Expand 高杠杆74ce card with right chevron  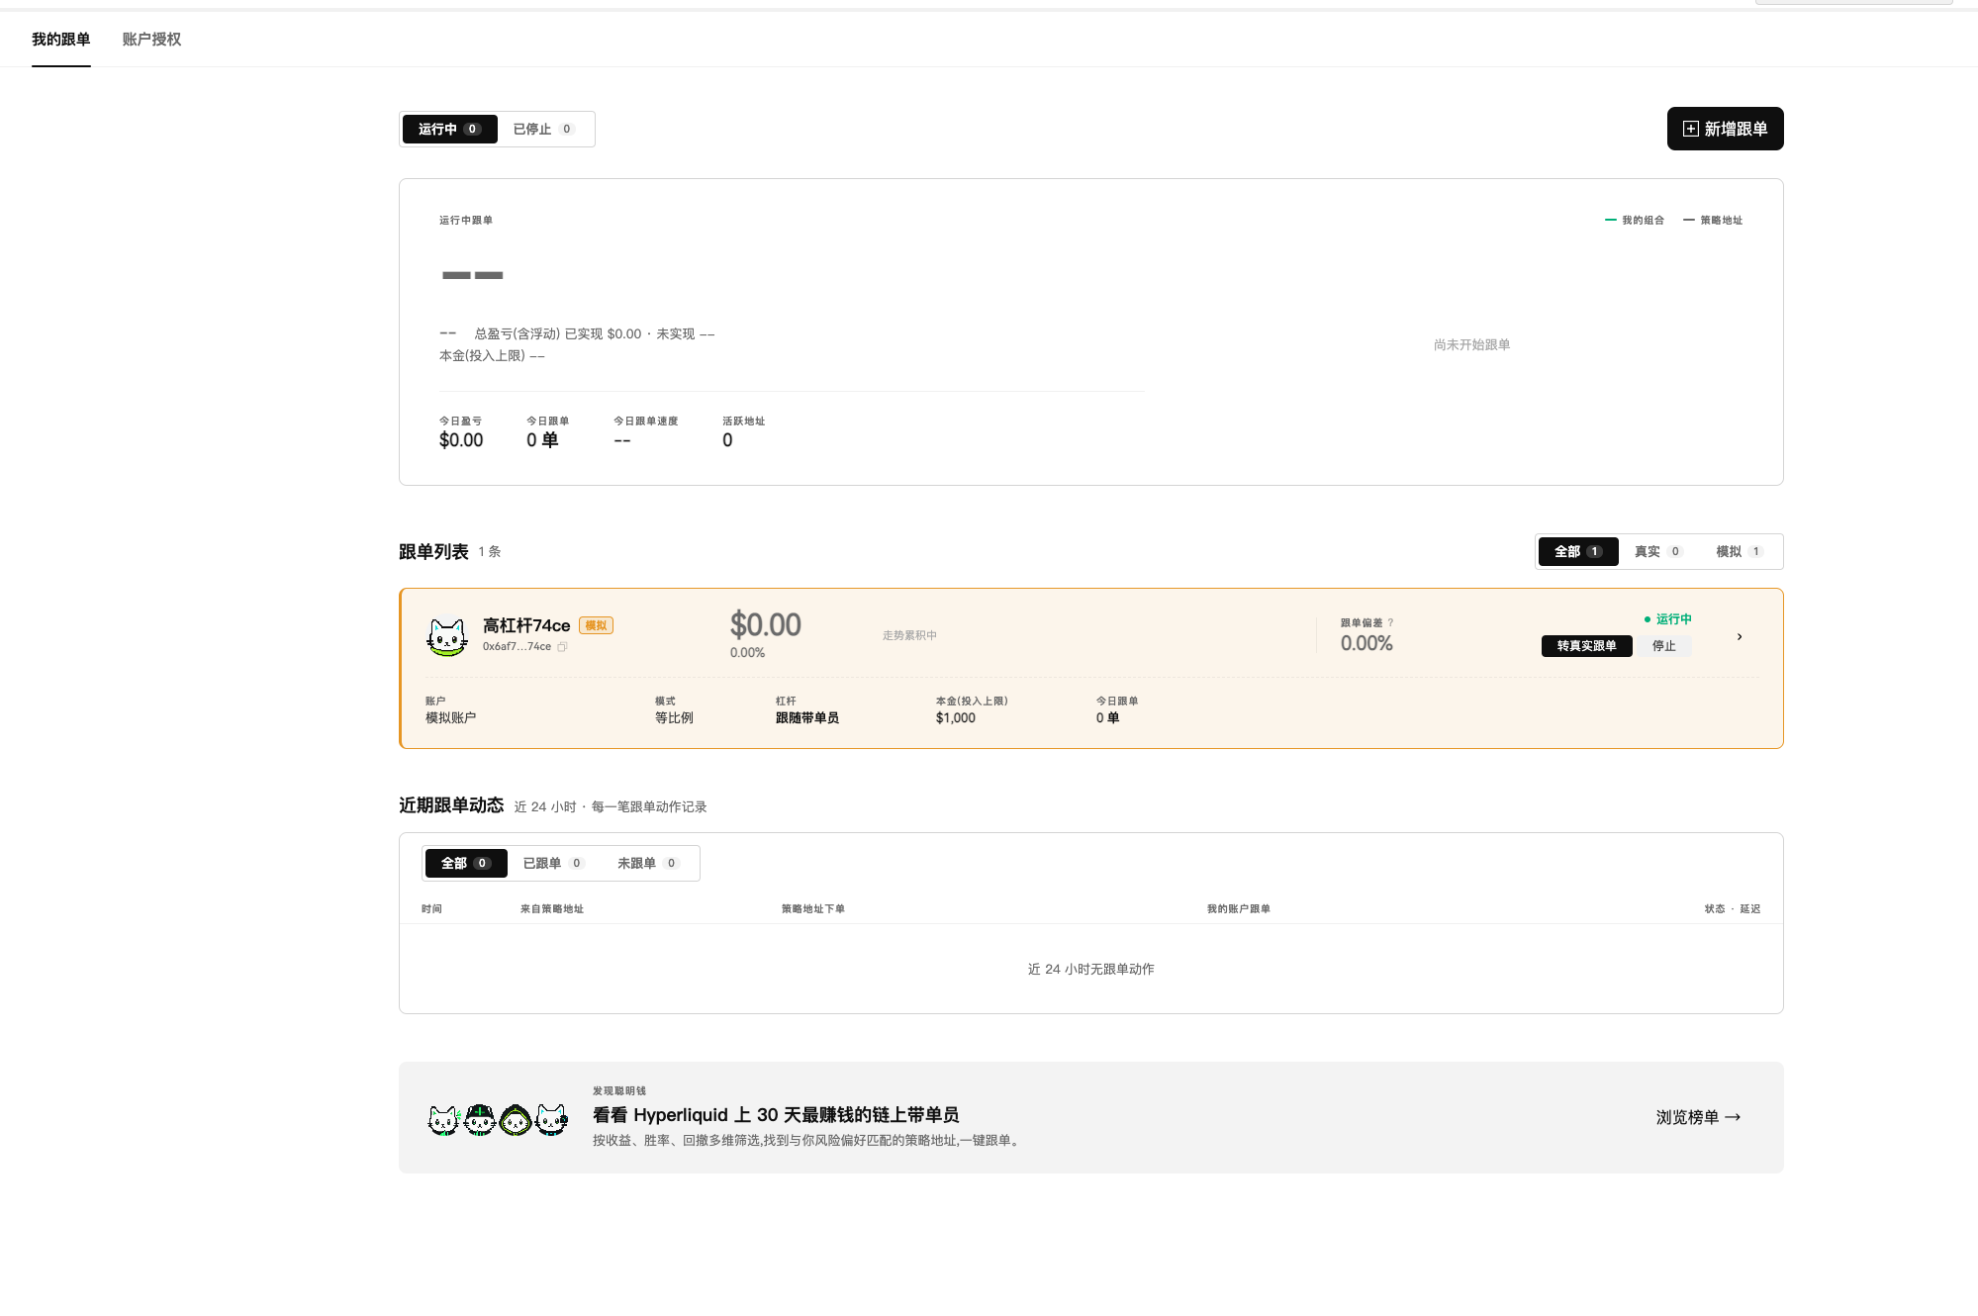[1740, 636]
